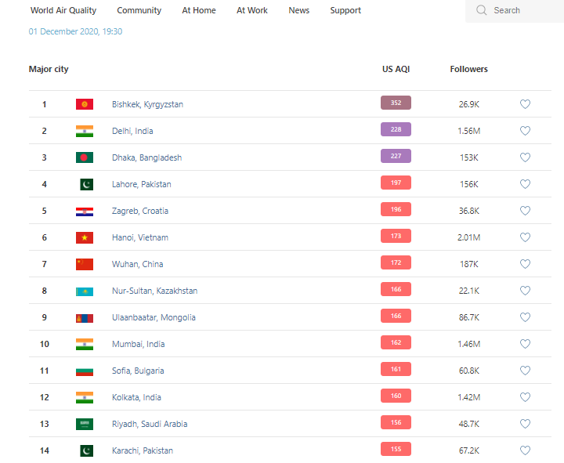This screenshot has width=564, height=463.
Task: Follow Wuhan using the heart icon
Action: tap(525, 264)
